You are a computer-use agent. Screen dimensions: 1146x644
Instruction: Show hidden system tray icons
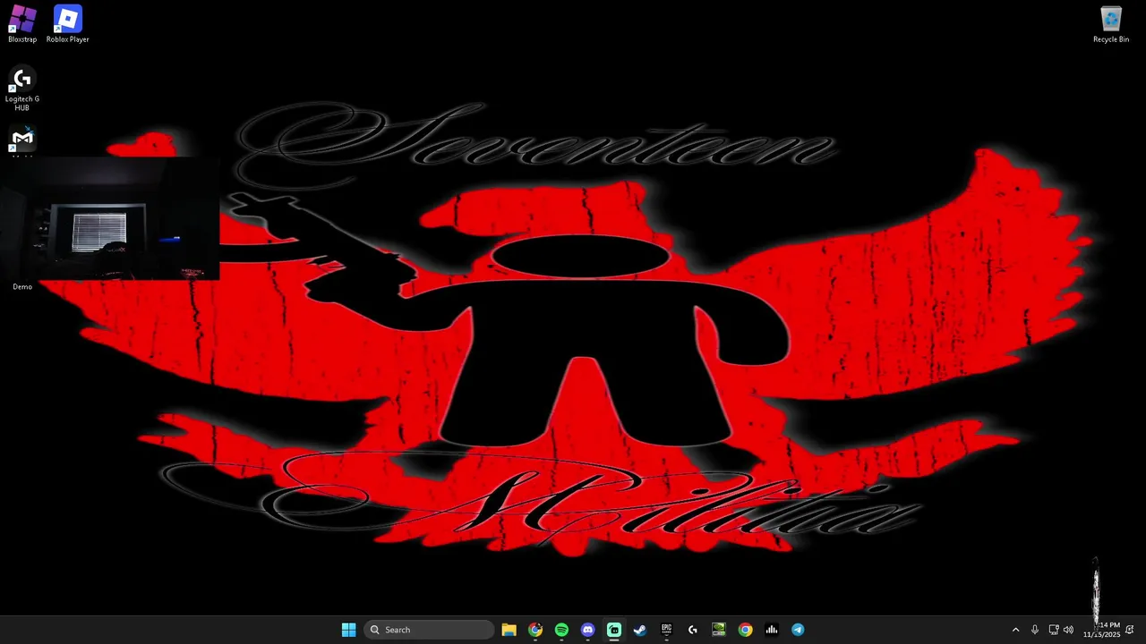click(1015, 630)
